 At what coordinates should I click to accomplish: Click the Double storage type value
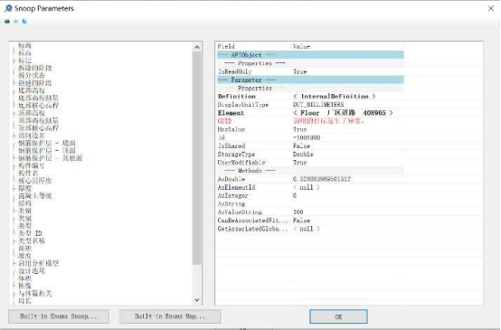point(303,155)
